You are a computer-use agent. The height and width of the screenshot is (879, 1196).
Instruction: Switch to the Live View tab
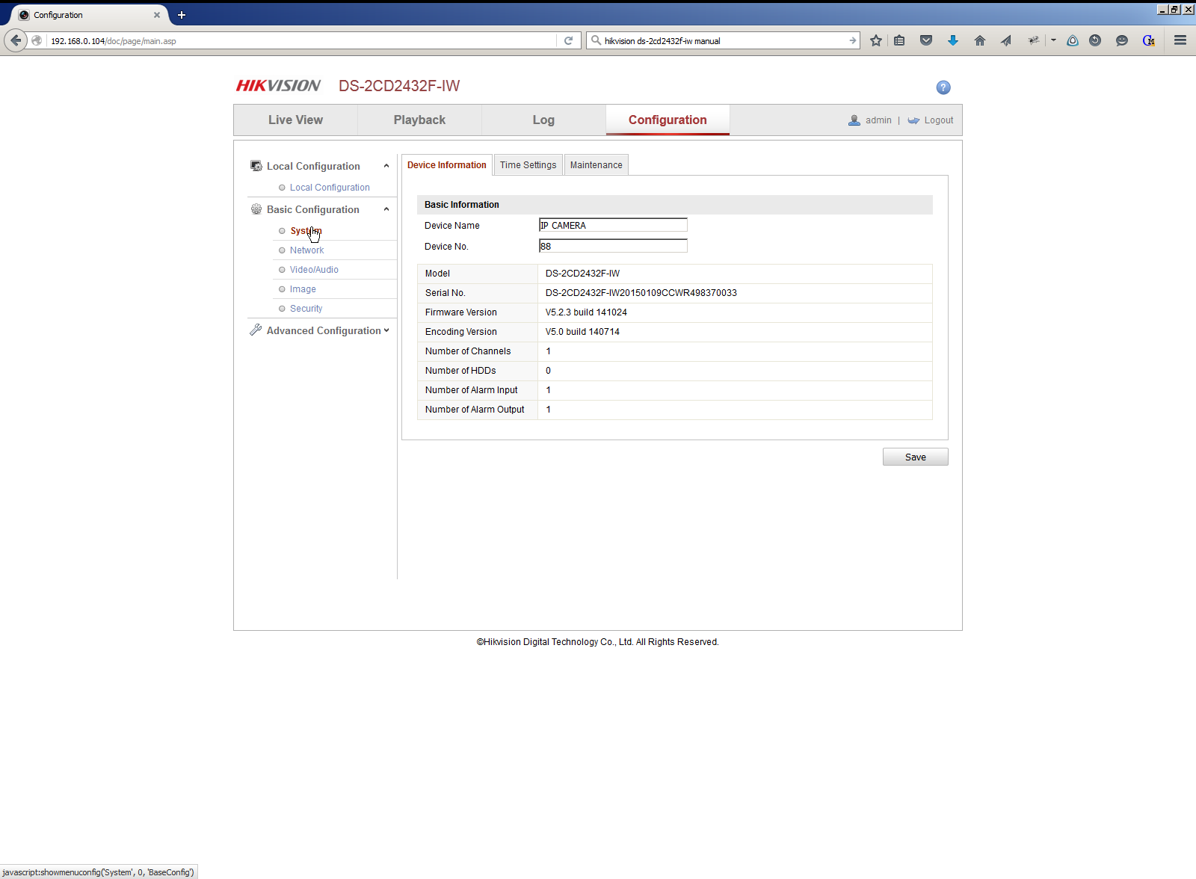pyautogui.click(x=296, y=120)
